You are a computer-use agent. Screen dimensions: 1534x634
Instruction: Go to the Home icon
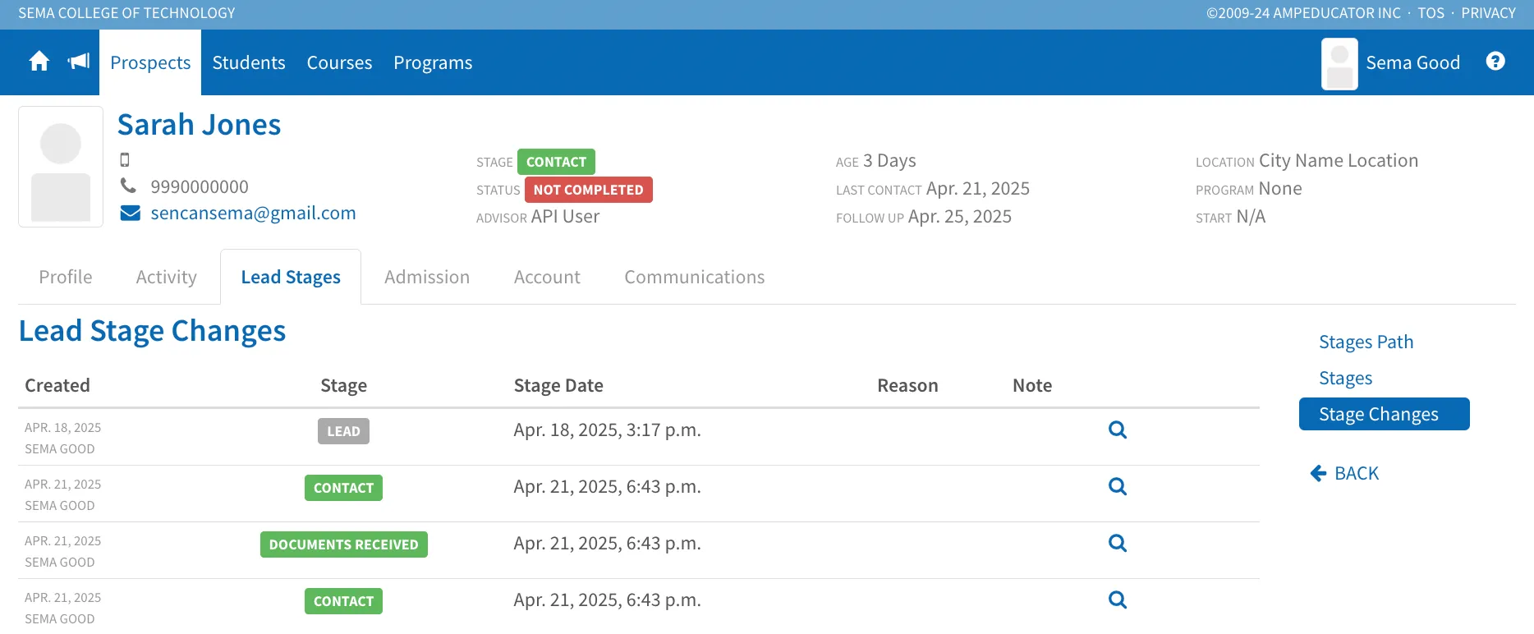pos(39,62)
